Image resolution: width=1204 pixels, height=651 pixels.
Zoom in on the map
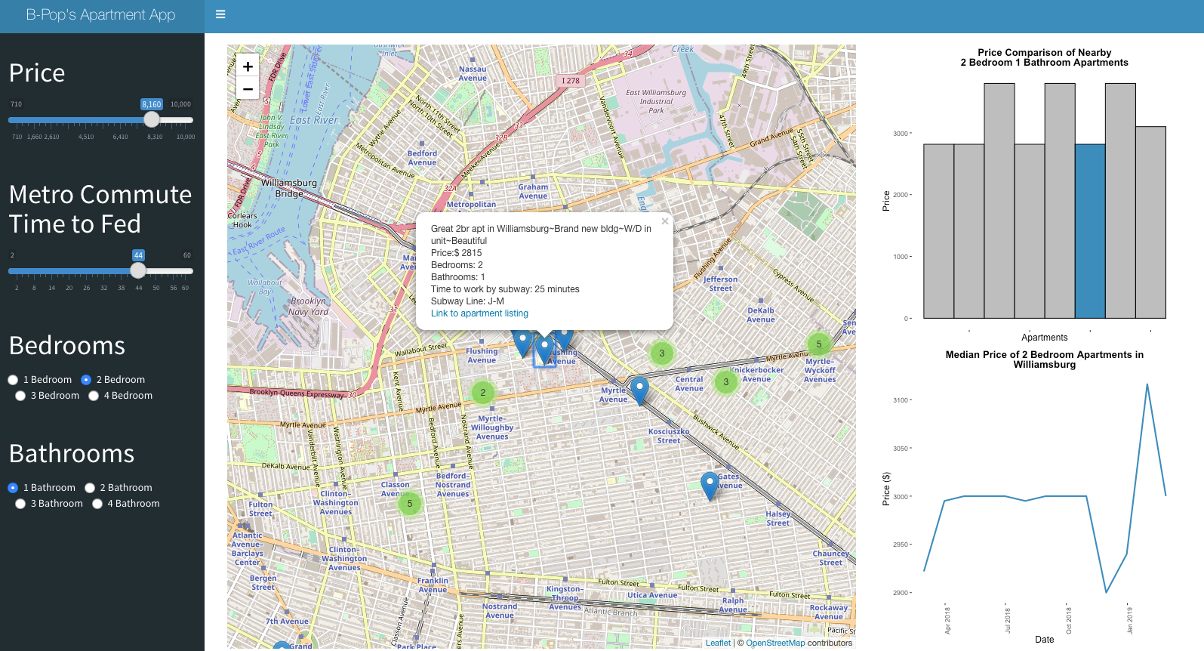pos(248,66)
